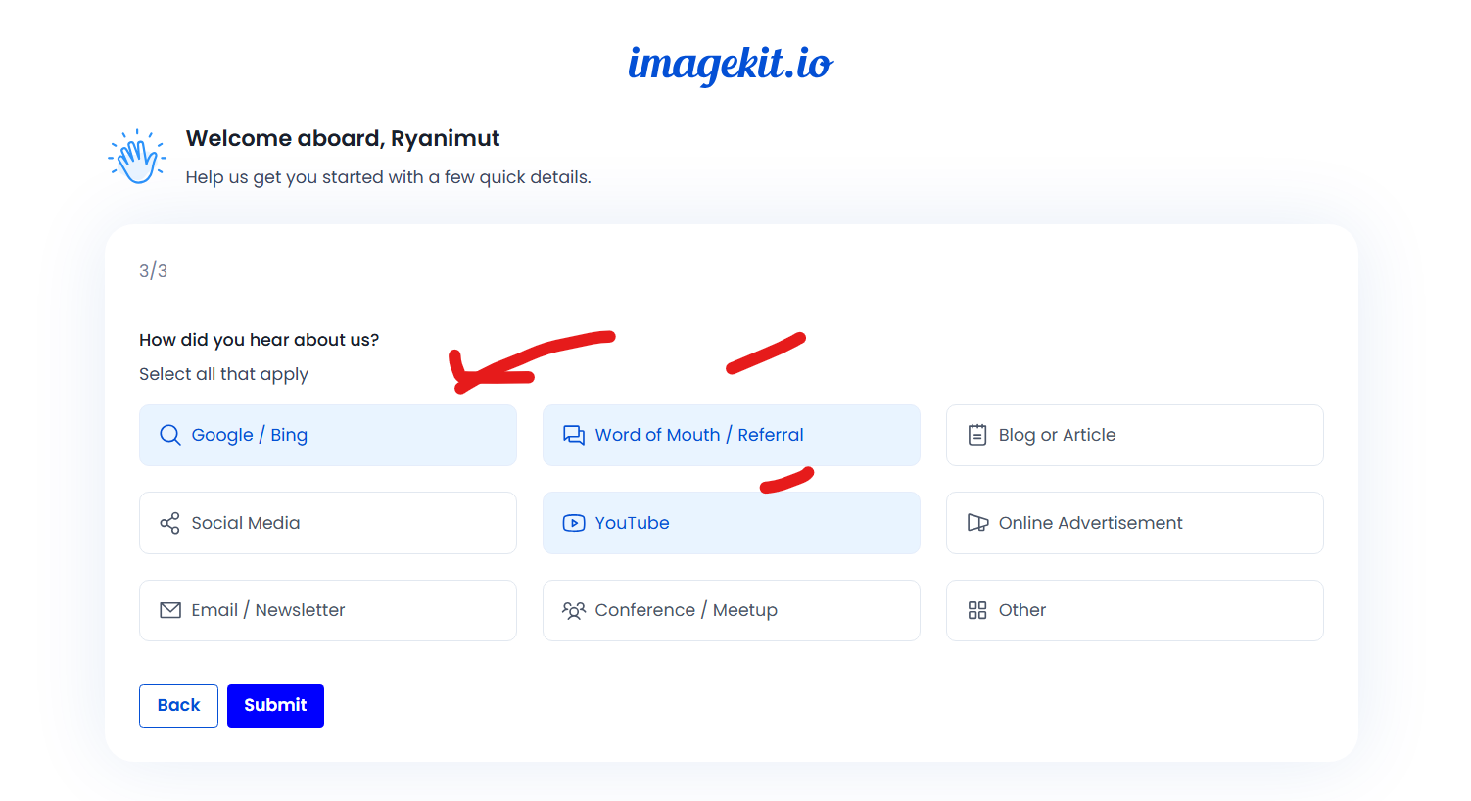This screenshot has width=1471, height=801.
Task: Deselect the Word of Mouth / Referral option
Action: 731,434
